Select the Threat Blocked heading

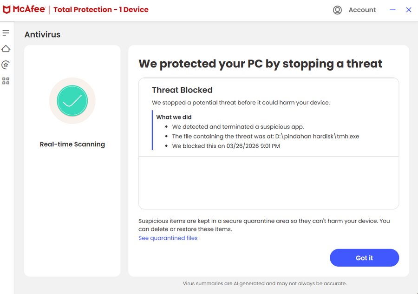tap(182, 90)
